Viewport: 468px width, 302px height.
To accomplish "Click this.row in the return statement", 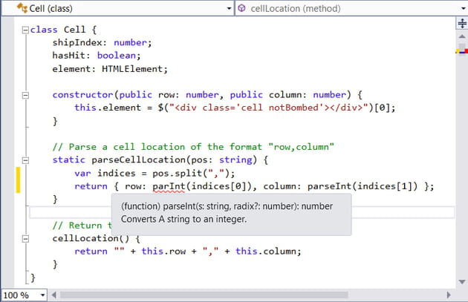I will pyautogui.click(x=163, y=252).
